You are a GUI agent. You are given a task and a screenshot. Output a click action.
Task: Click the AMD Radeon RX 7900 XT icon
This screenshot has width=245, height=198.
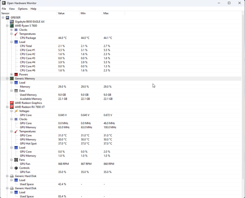click(12, 107)
